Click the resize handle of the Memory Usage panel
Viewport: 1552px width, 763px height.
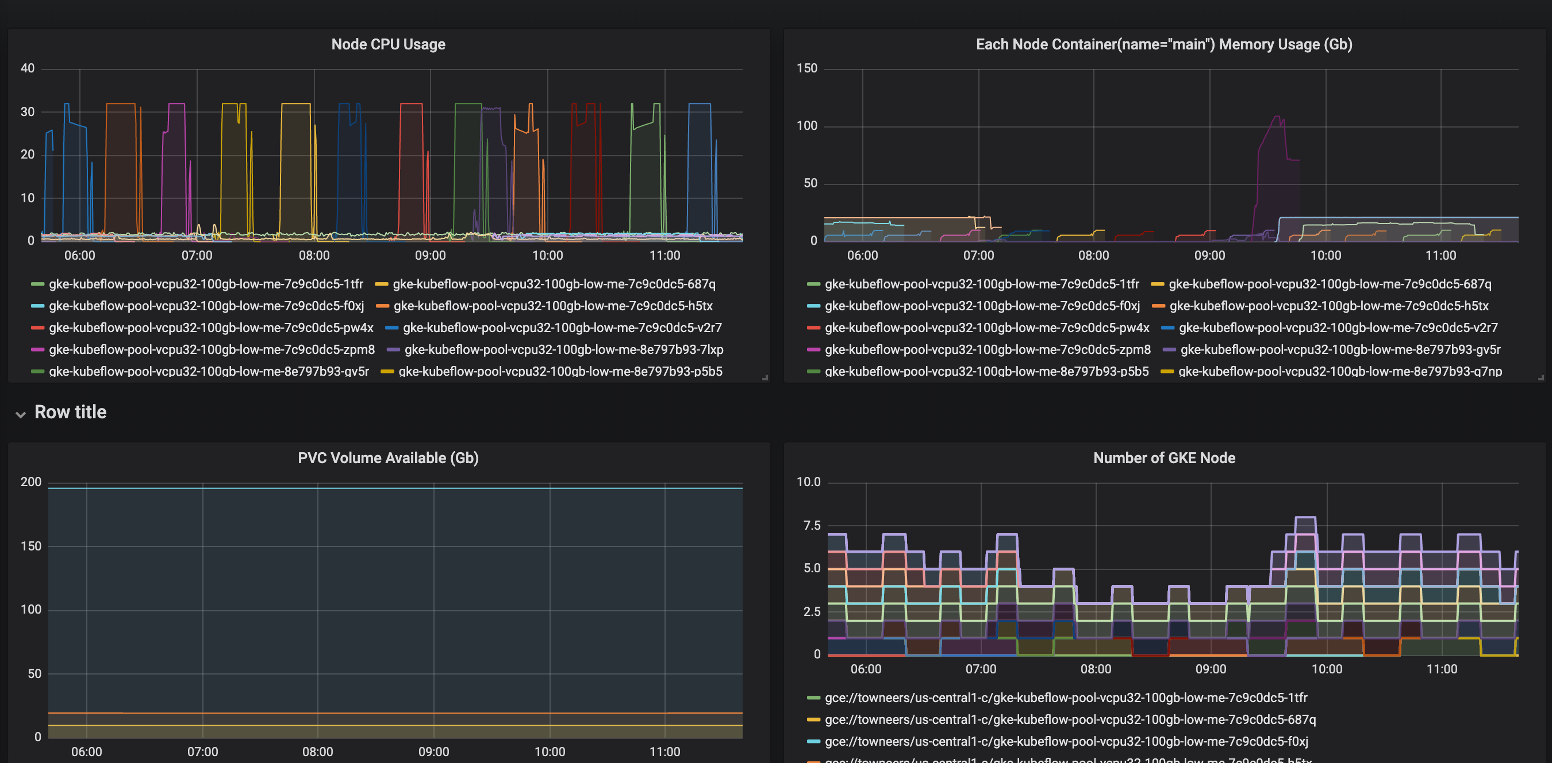(x=1541, y=377)
